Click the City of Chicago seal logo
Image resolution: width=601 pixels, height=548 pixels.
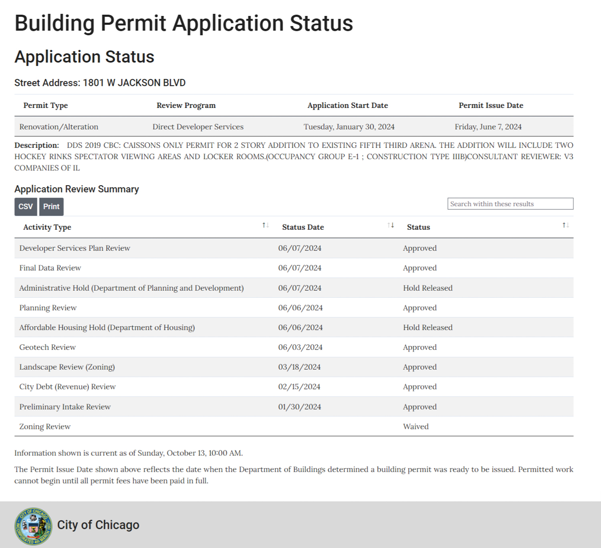(x=33, y=526)
